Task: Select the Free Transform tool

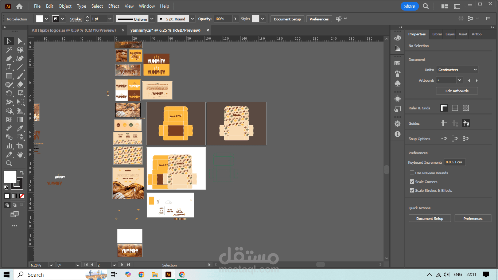Action: [20, 102]
